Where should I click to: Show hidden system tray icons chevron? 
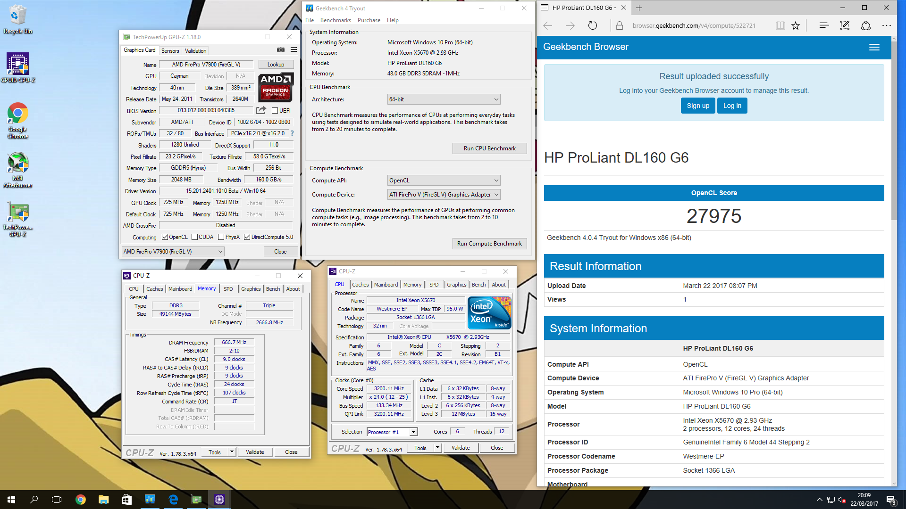pos(820,500)
